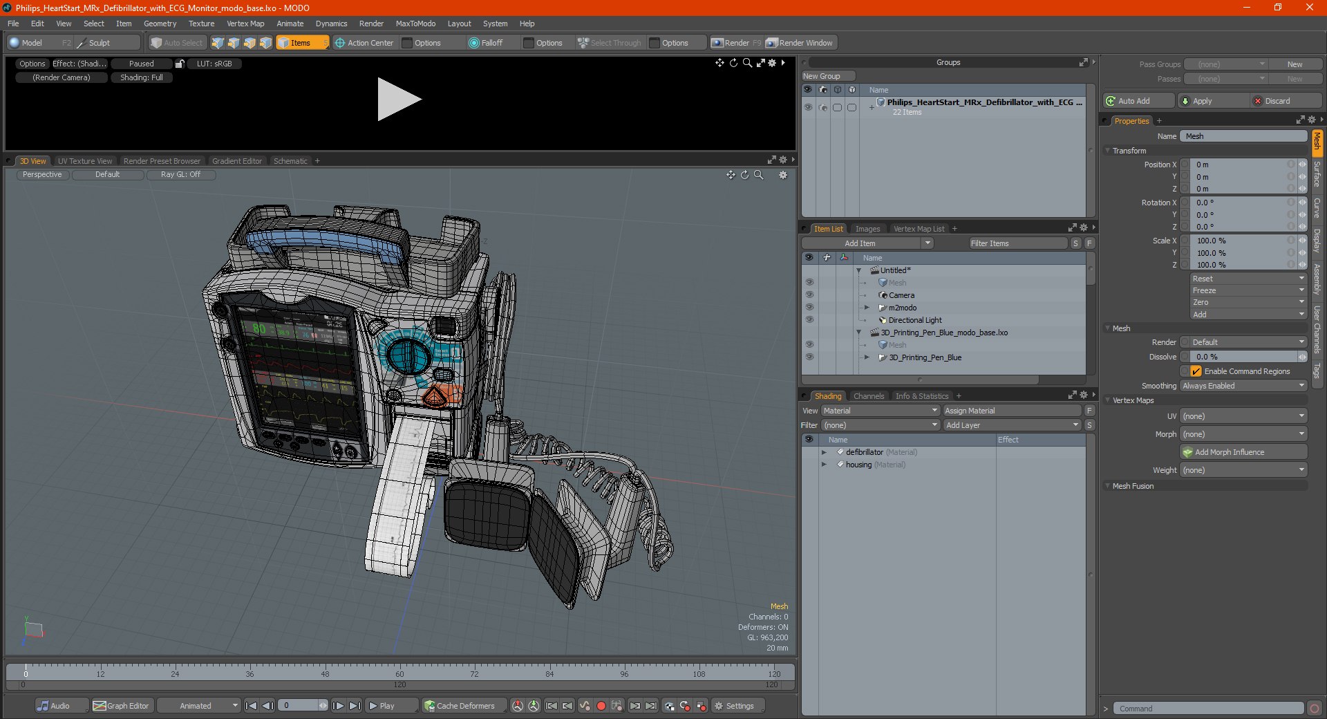This screenshot has width=1327, height=719.
Task: Toggle Enable Command Regions checkbox
Action: click(1196, 371)
